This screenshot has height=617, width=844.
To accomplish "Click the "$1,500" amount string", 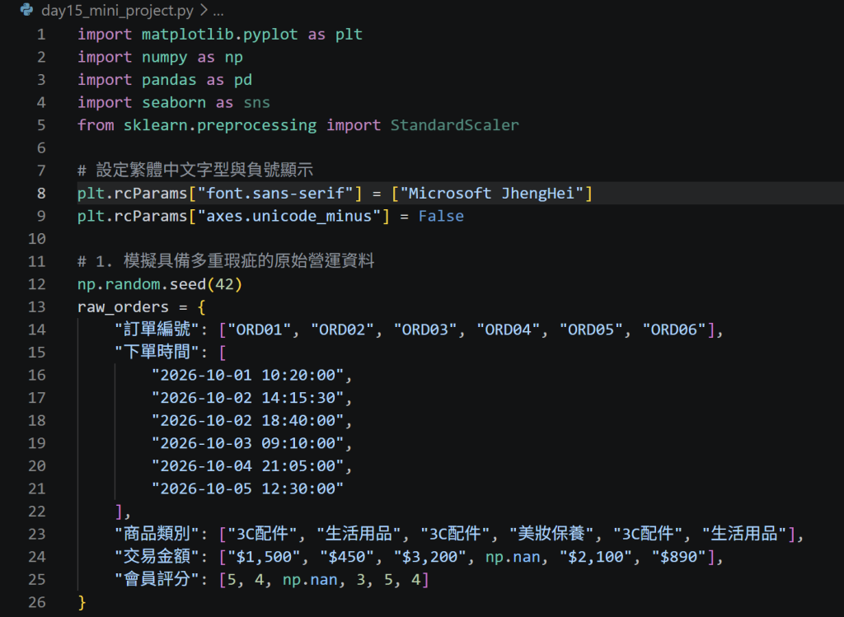I will tap(265, 557).
